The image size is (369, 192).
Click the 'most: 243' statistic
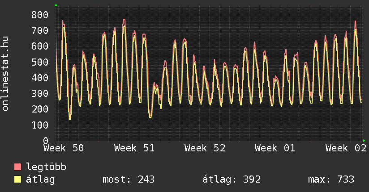coord(129,179)
